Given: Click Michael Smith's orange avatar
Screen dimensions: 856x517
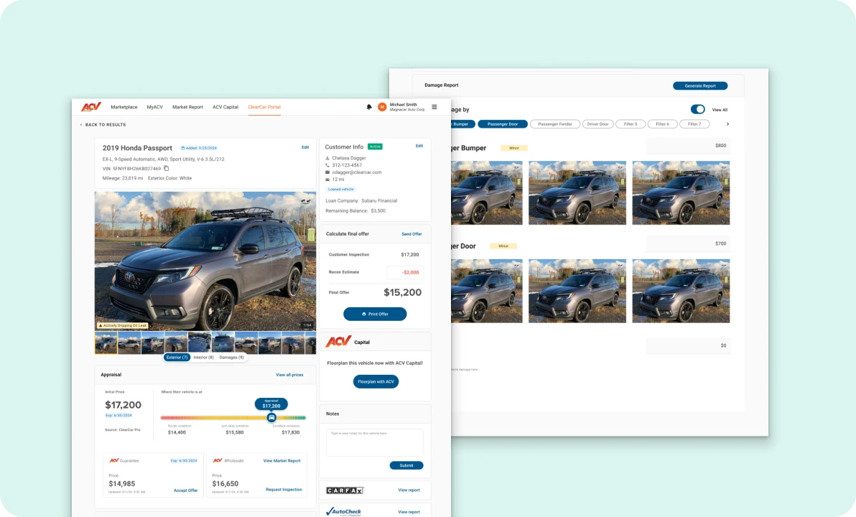Looking at the screenshot, I should coord(382,107).
